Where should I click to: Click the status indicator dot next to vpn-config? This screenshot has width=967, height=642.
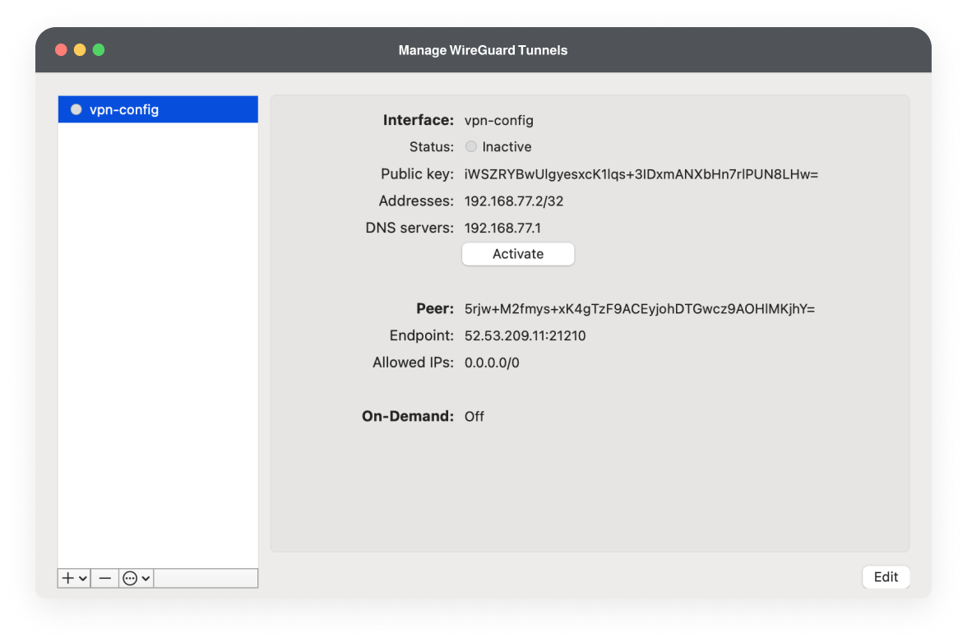coord(76,109)
